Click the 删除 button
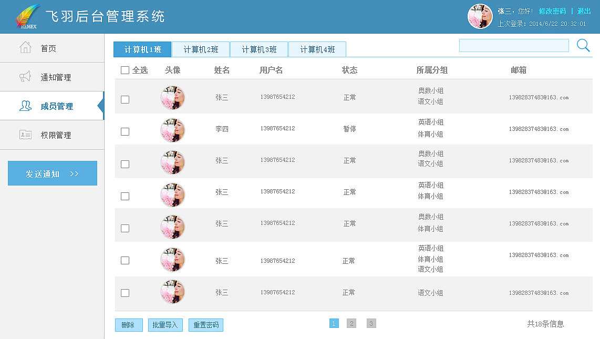This screenshot has width=600, height=339. click(x=129, y=325)
